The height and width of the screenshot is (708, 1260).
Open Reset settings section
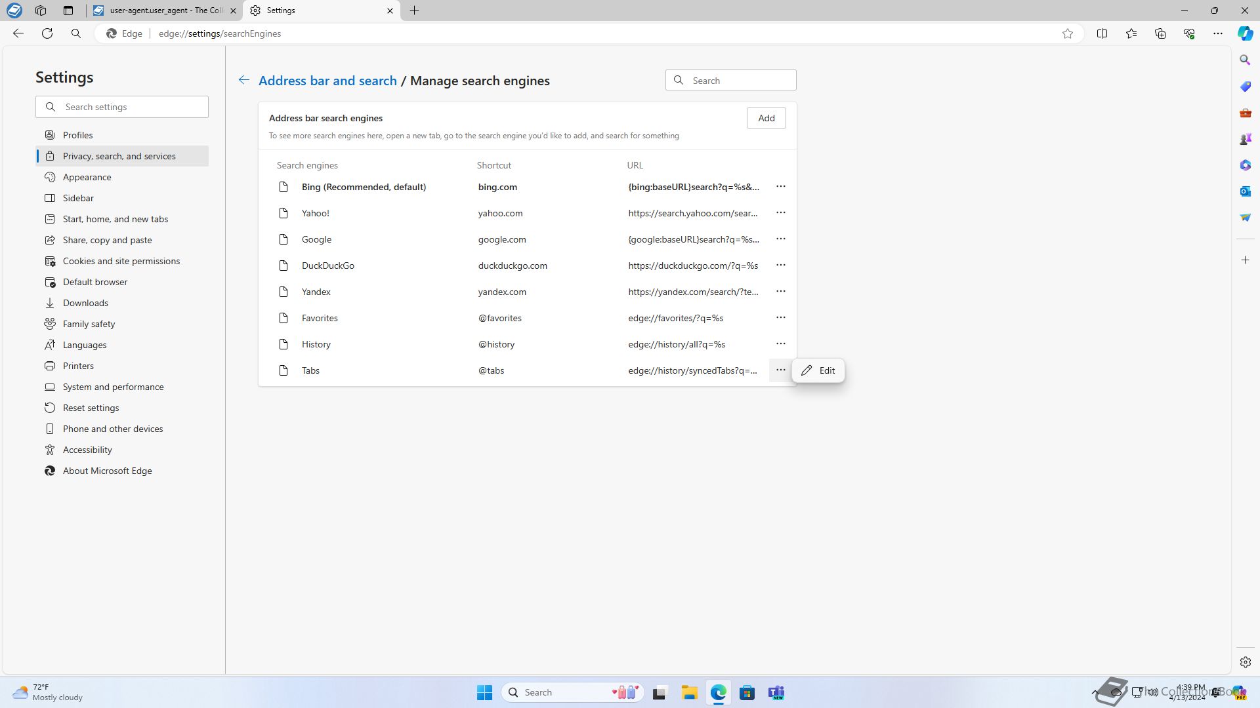coord(122,408)
